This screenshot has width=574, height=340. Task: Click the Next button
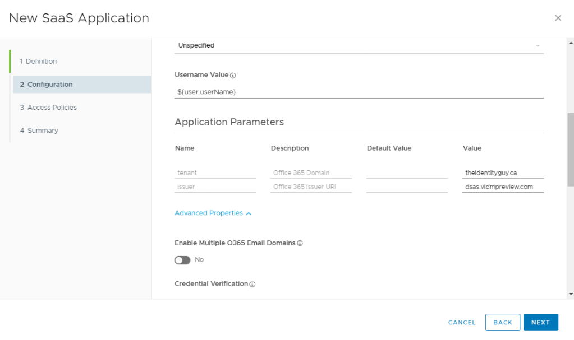[x=540, y=322]
